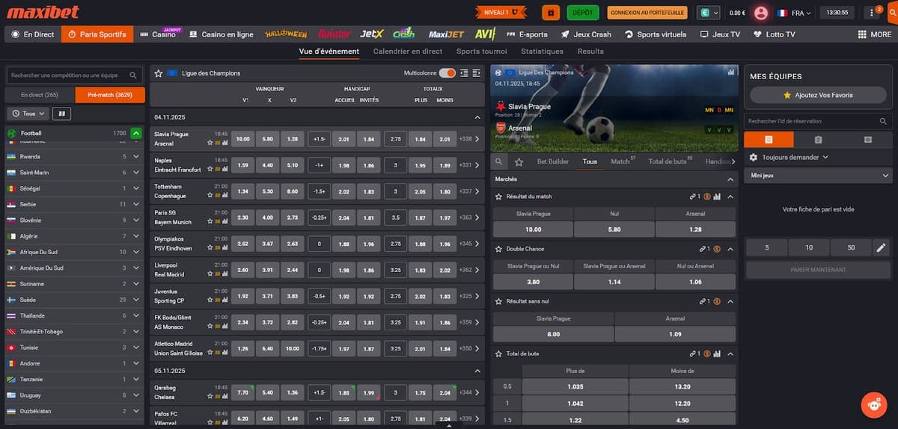898x429 pixels.
Task: Select Naples V1 odds 1.59
Action: (x=242, y=165)
